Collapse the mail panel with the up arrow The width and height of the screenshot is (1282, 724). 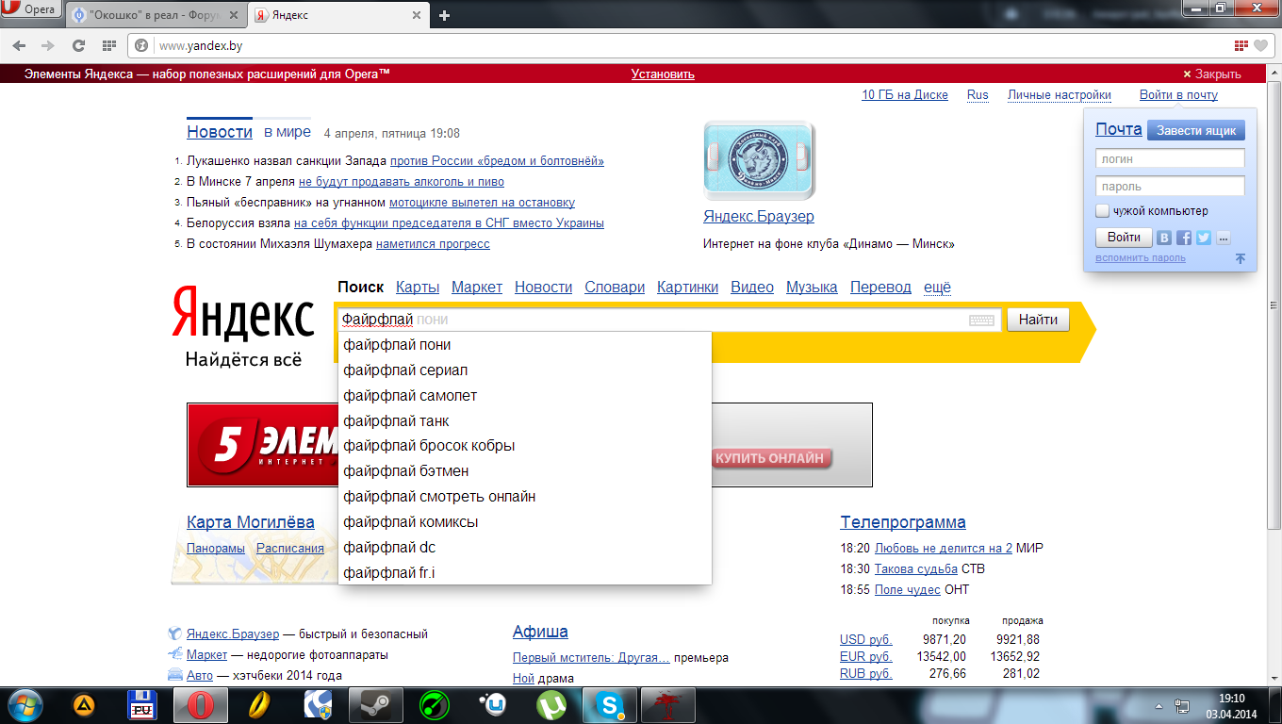pos(1241,258)
